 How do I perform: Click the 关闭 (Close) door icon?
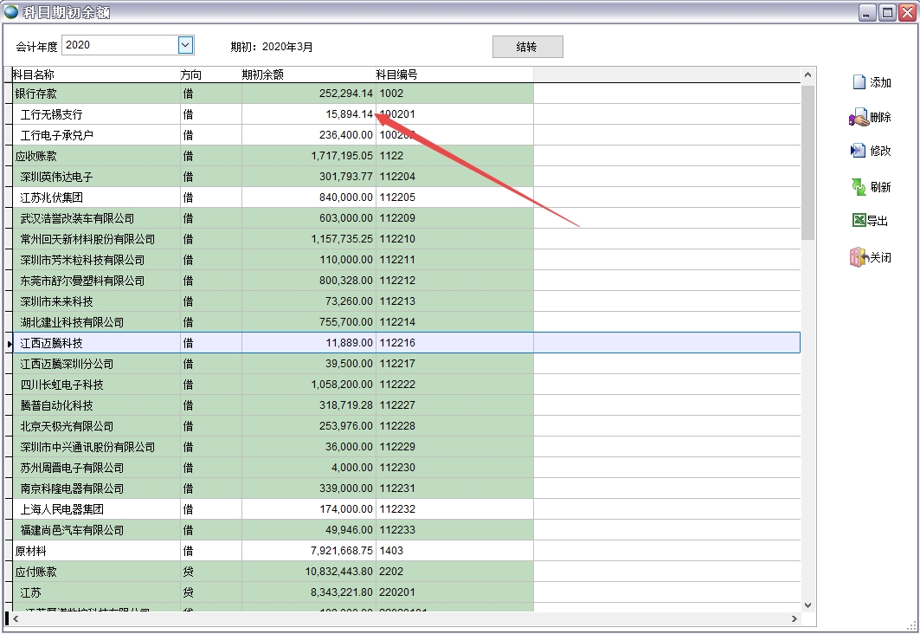click(858, 257)
